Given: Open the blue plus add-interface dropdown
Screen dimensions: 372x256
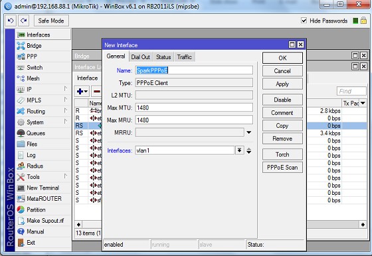Looking at the screenshot, I should [x=82, y=92].
